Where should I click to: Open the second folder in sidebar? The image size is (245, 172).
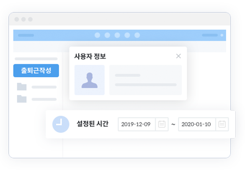click(22, 99)
